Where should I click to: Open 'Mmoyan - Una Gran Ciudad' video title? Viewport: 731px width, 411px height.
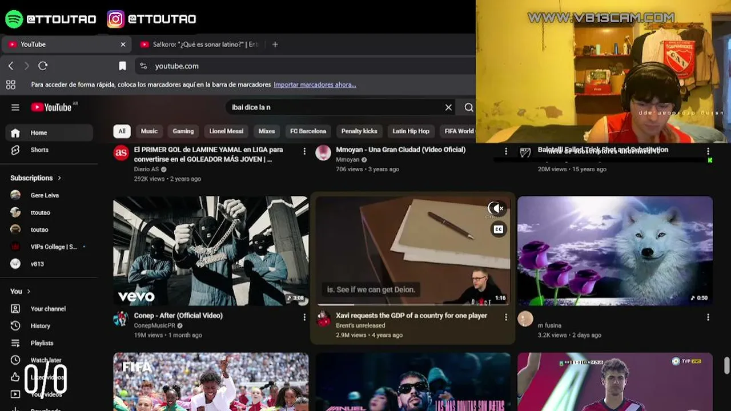click(400, 150)
